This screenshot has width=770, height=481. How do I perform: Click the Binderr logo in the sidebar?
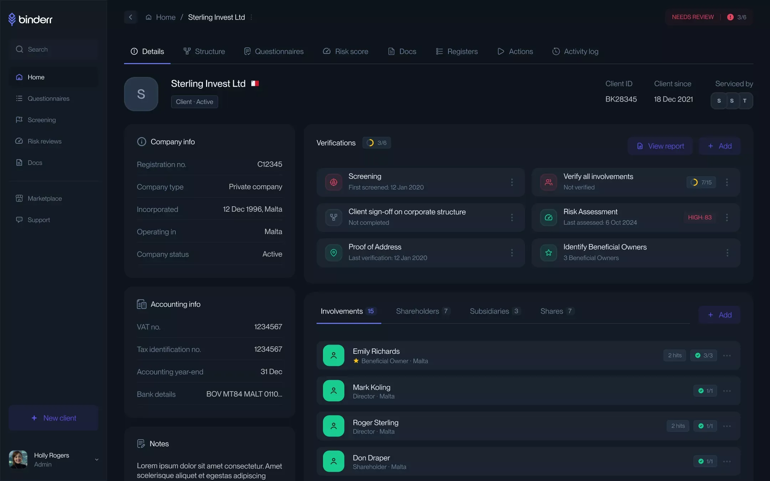coord(30,19)
